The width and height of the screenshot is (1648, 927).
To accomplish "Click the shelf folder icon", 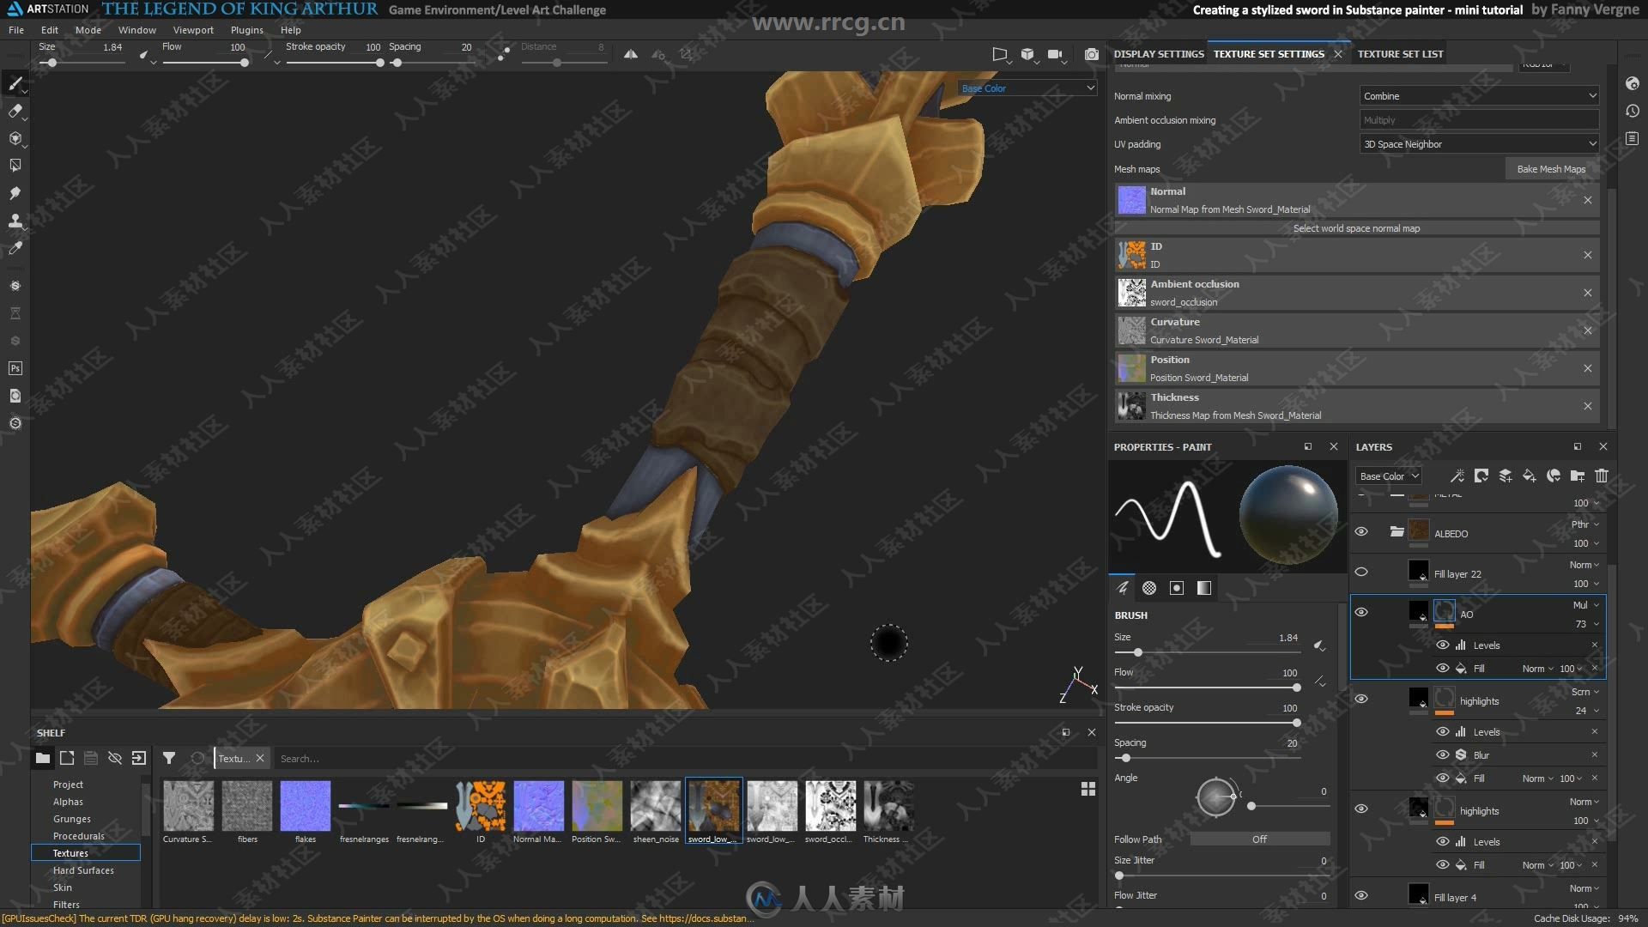I will pos(42,758).
